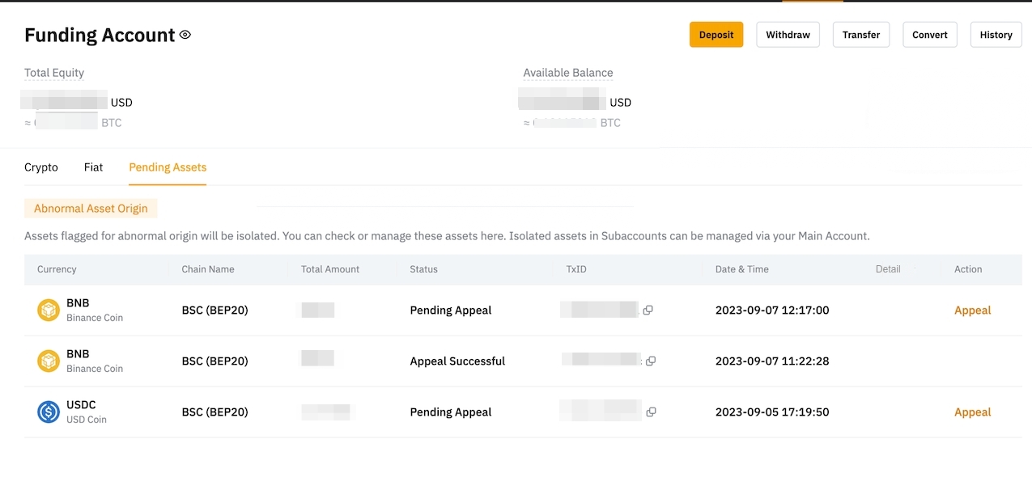The width and height of the screenshot is (1032, 490).
Task: Copy TxID of Appeal Successful BNB row
Action: 651,361
